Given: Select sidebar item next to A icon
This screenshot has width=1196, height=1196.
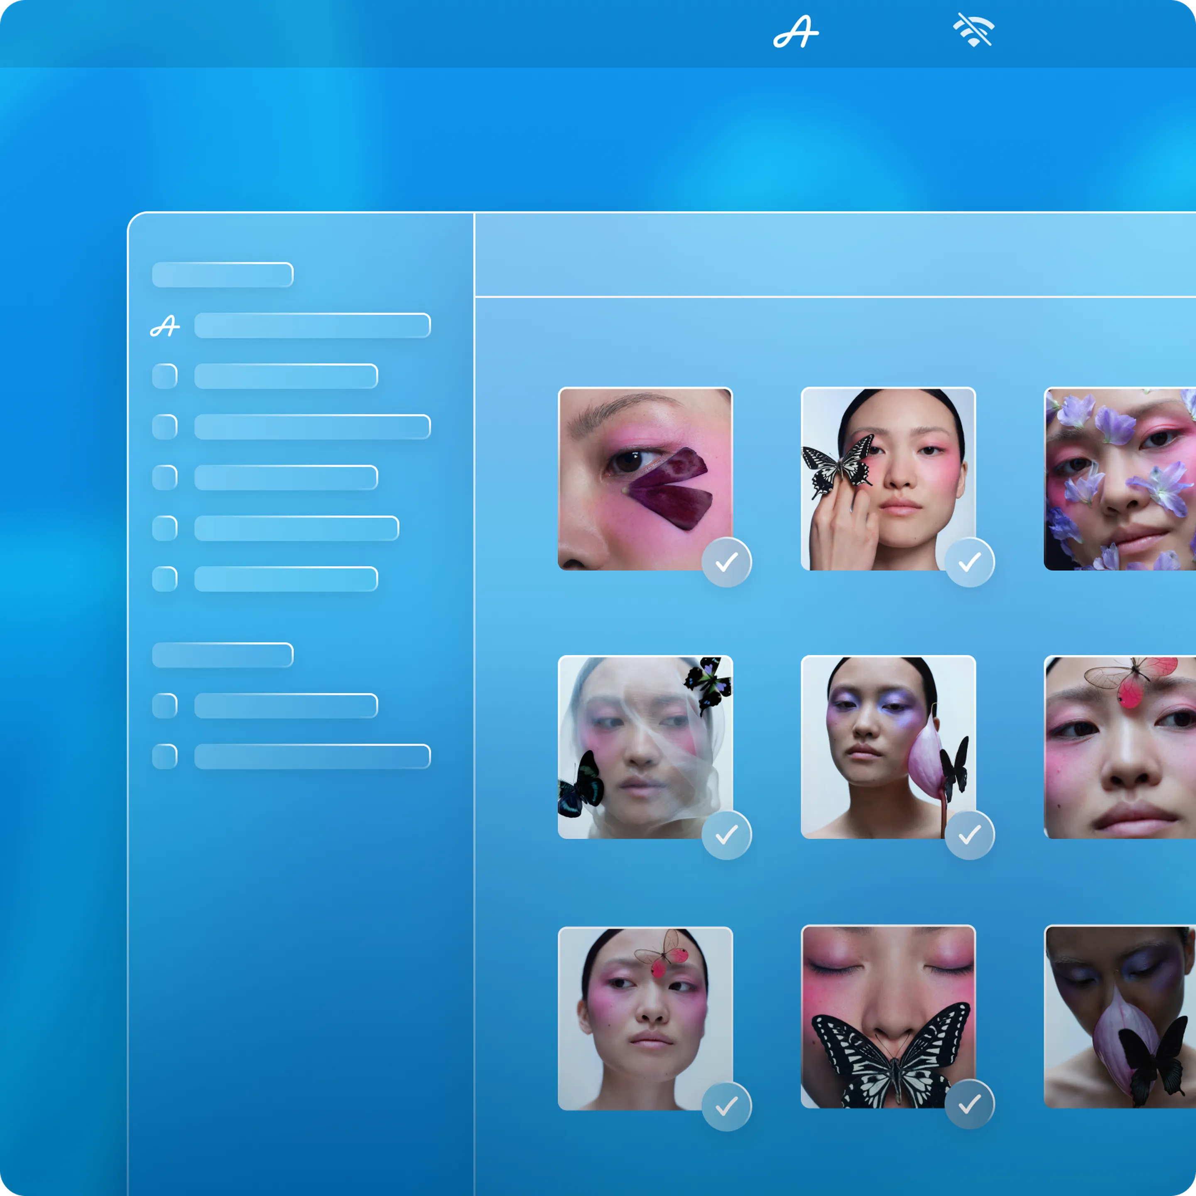Looking at the screenshot, I should pos(312,326).
